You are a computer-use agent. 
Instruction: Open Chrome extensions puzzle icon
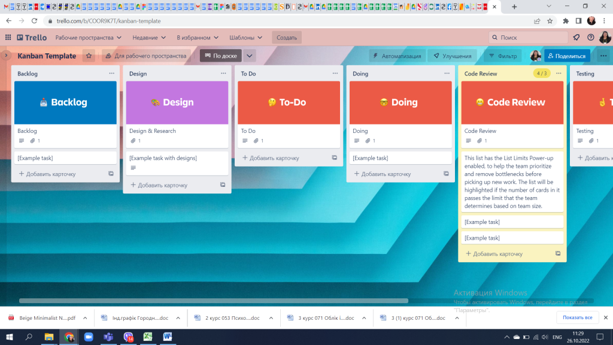(566, 21)
